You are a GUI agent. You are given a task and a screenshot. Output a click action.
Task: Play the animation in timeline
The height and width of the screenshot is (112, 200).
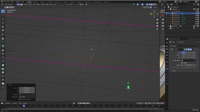[x=85, y=103]
